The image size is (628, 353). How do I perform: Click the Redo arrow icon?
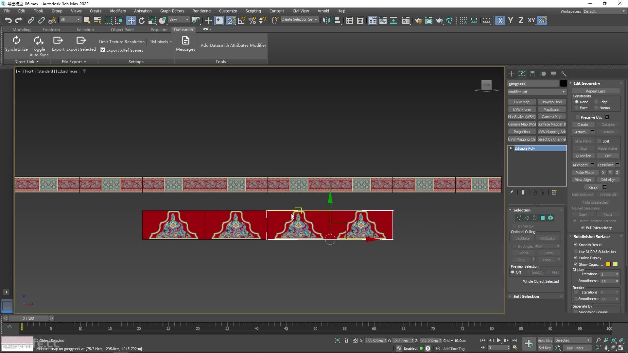tap(19, 20)
